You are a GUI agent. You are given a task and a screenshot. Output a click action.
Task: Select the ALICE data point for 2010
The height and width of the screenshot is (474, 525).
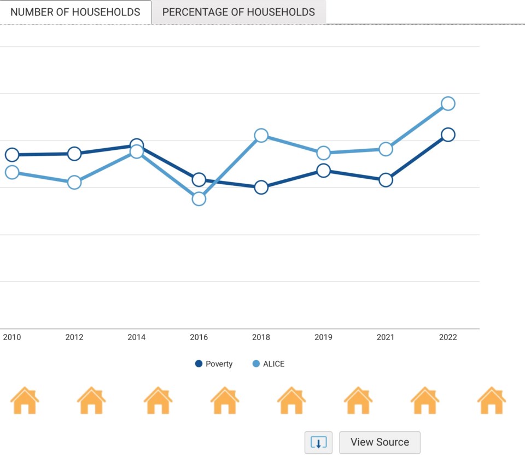[x=12, y=172]
